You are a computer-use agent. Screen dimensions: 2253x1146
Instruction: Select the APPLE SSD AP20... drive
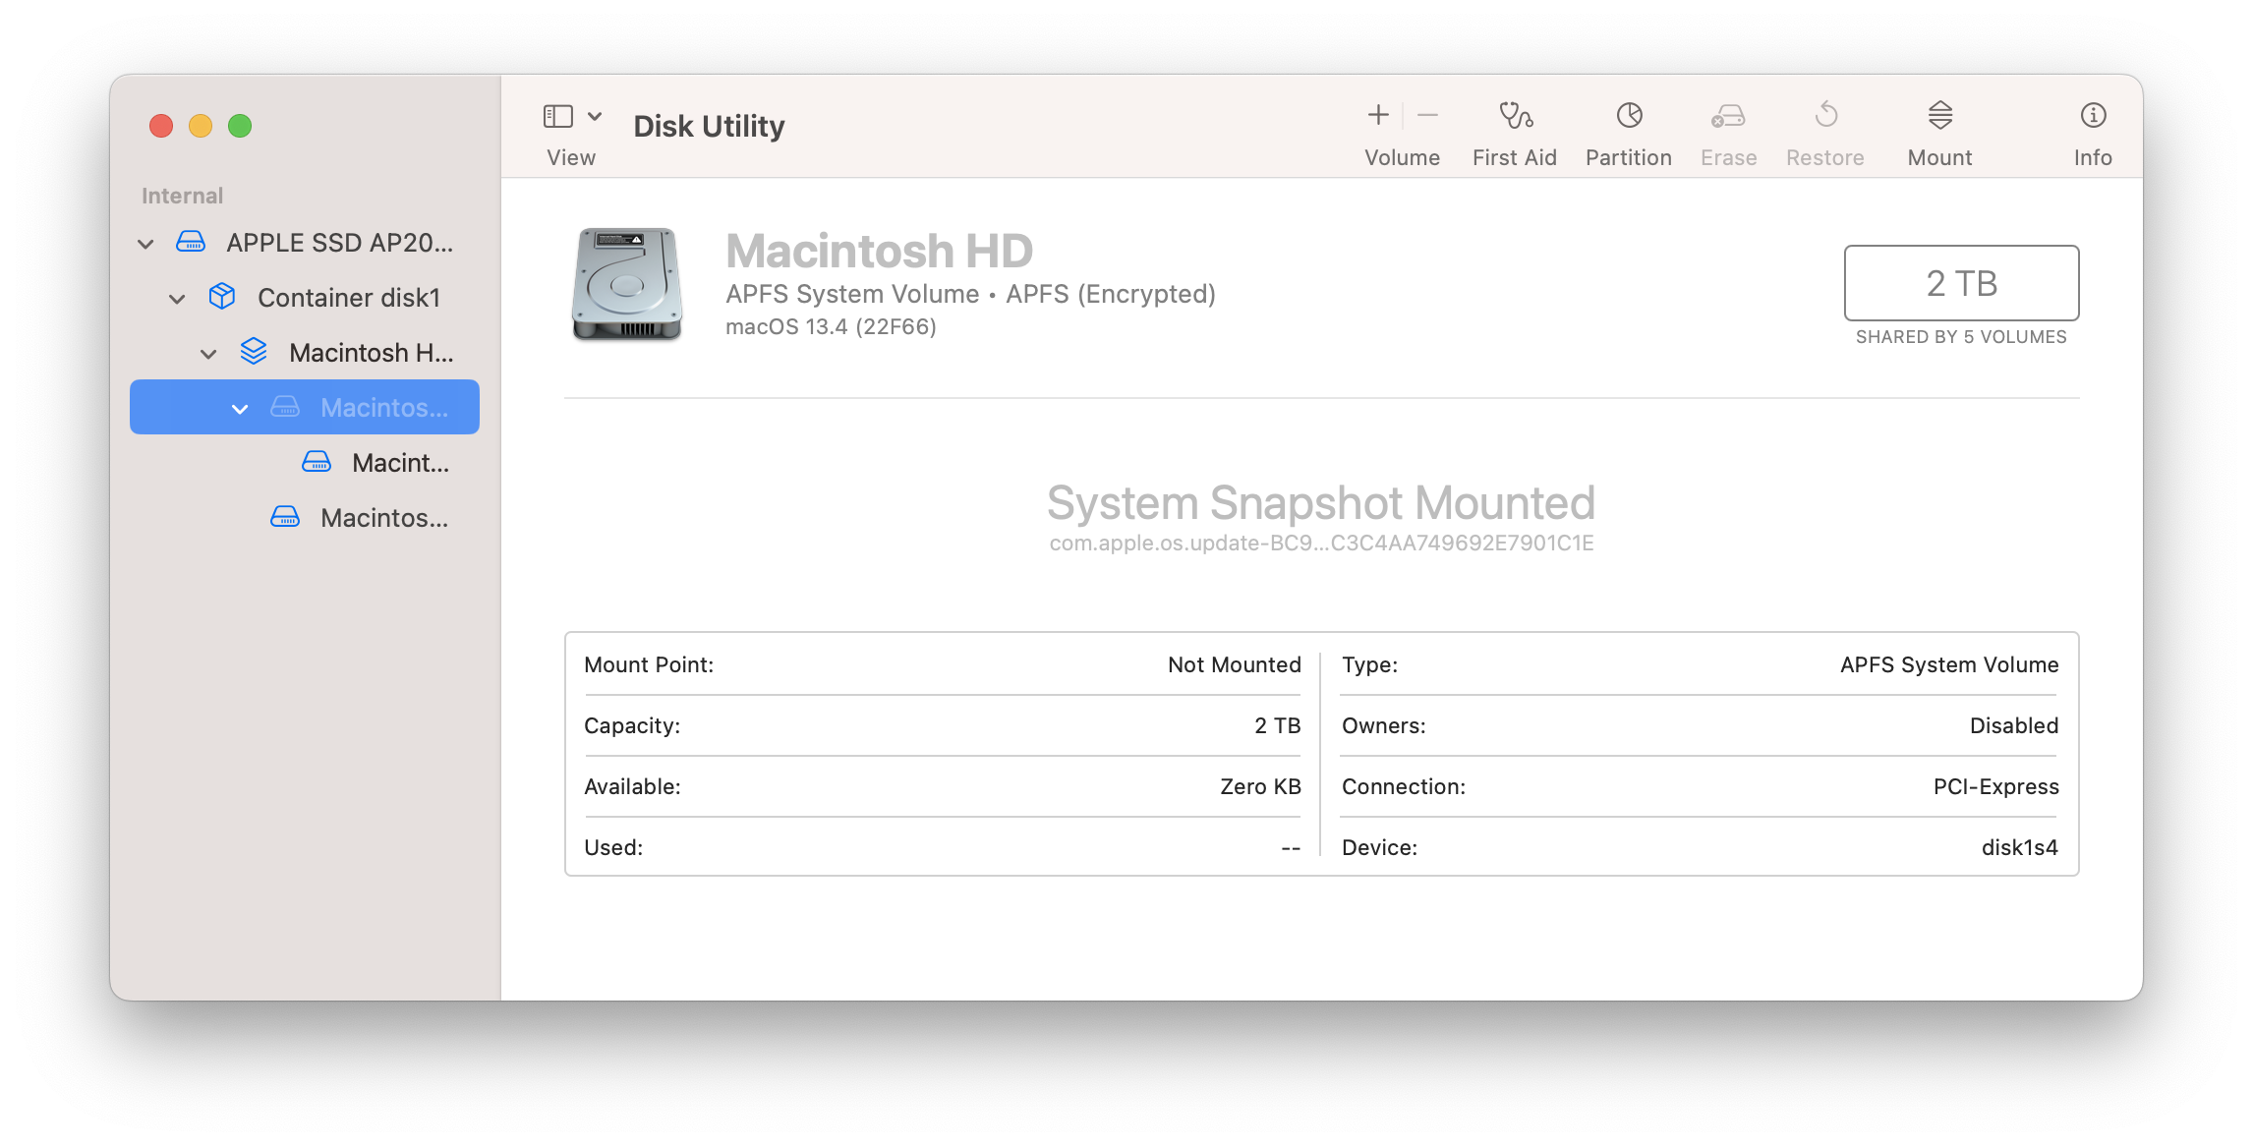[339, 243]
